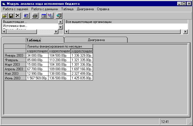193x126 pixels.
Task: Select Все вышестоящие организации list entry
Action: point(126,22)
